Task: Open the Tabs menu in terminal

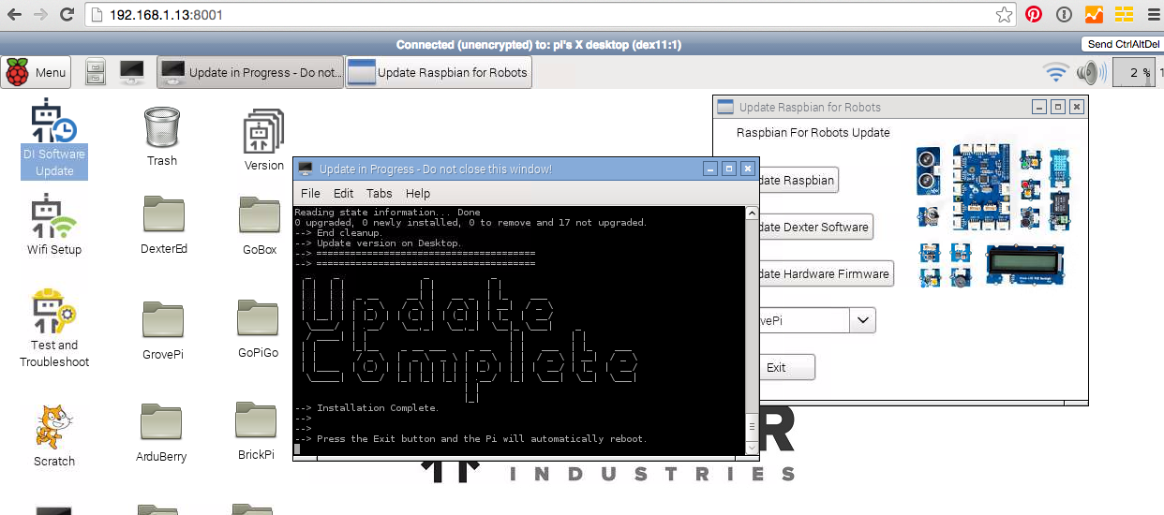Action: coord(380,193)
